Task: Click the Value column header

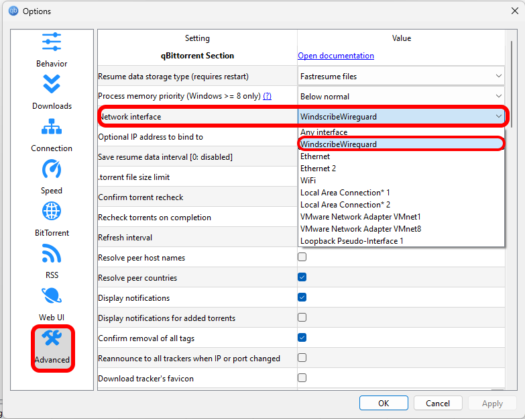Action: 401,38
